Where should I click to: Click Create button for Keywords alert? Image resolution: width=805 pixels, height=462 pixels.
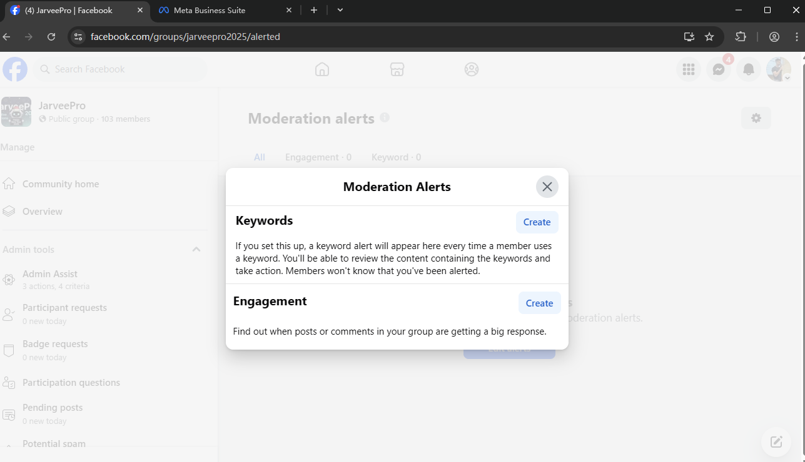537,222
